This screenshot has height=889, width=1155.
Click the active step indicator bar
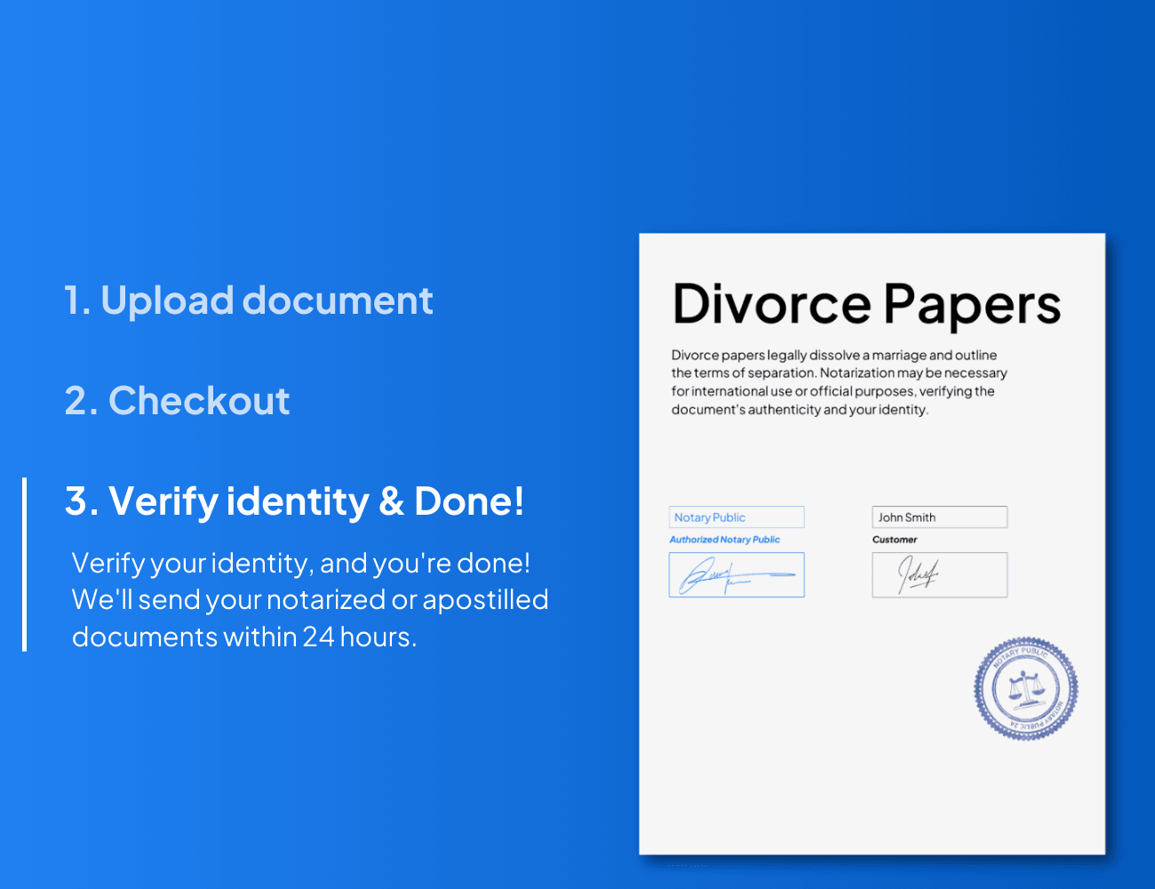[25, 565]
